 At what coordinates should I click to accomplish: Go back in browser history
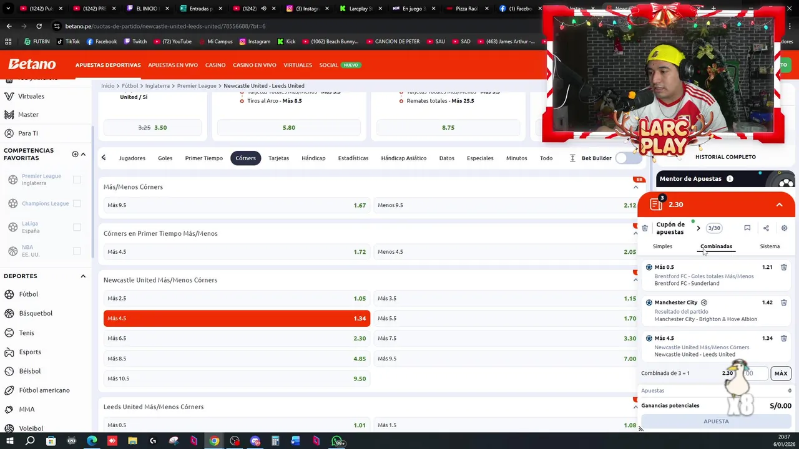[x=9, y=26]
